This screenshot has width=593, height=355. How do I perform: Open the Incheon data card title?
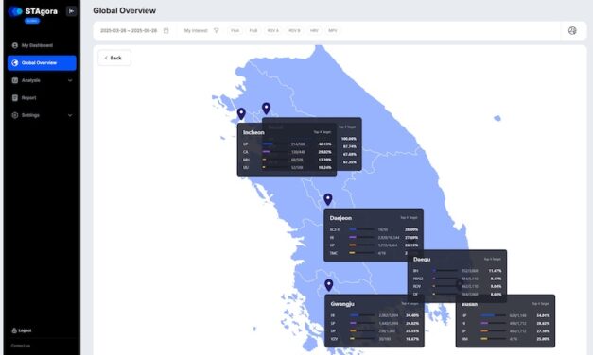pos(253,132)
